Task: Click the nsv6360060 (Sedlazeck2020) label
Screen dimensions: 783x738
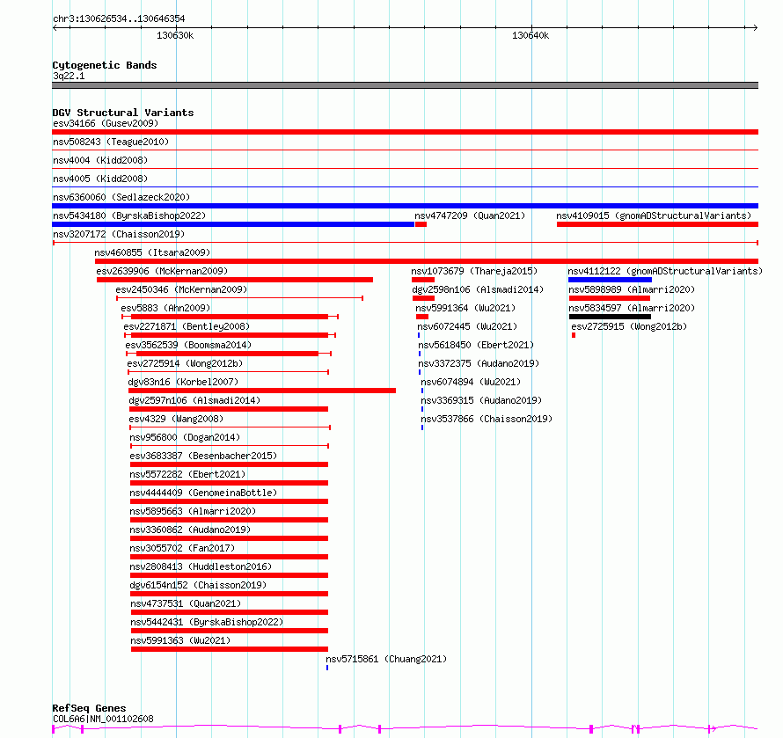Action: coord(121,197)
